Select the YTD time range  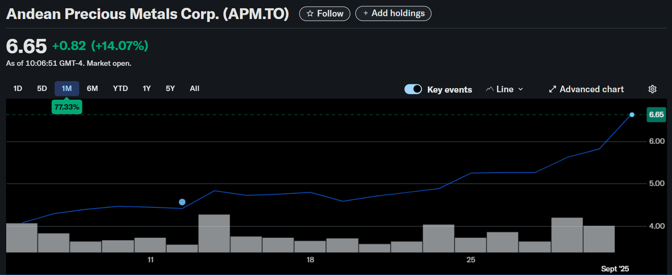(120, 88)
